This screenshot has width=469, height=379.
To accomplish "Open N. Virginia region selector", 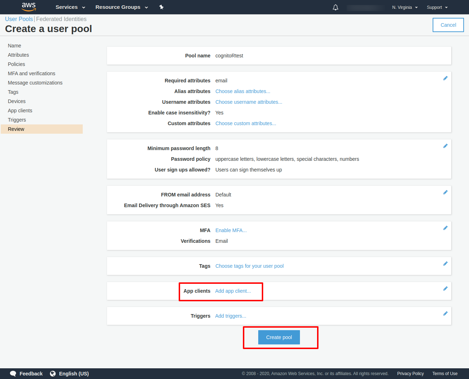I will point(404,7).
